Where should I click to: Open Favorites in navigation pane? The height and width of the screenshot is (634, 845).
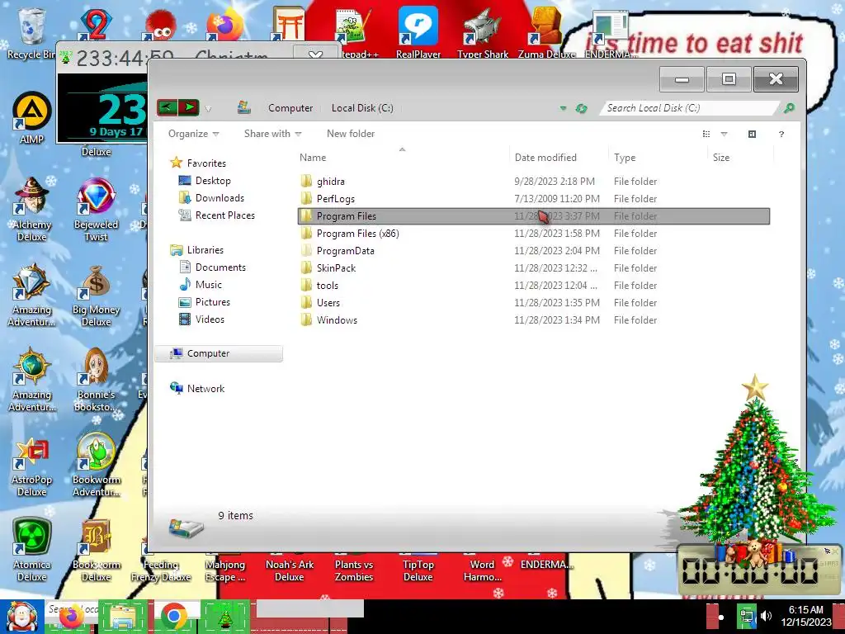198,163
